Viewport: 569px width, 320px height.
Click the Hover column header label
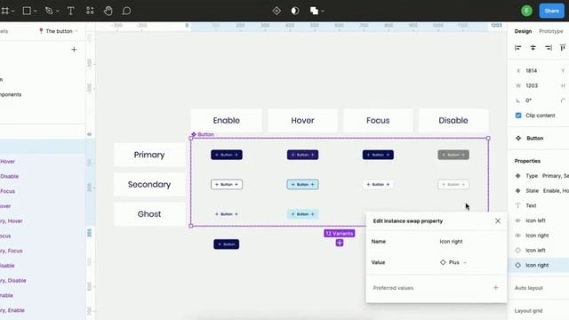point(302,121)
